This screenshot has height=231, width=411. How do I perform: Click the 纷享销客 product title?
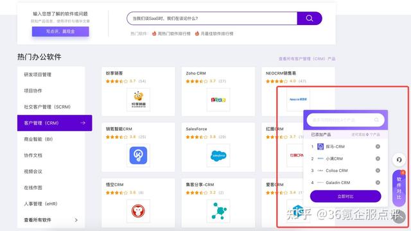point(114,73)
